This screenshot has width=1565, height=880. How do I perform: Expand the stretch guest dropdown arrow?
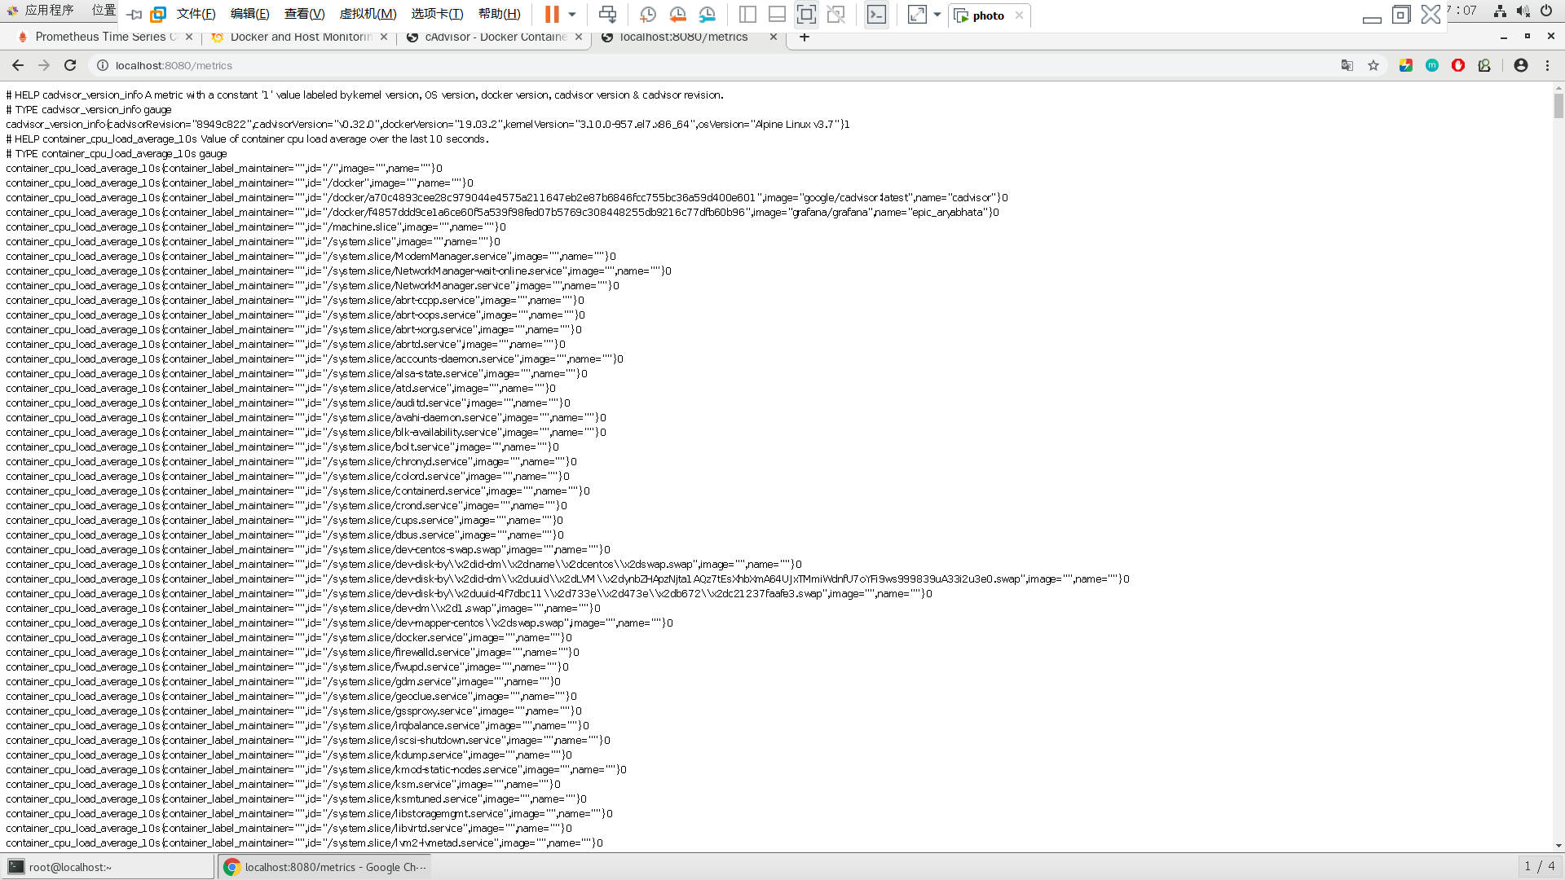(937, 15)
